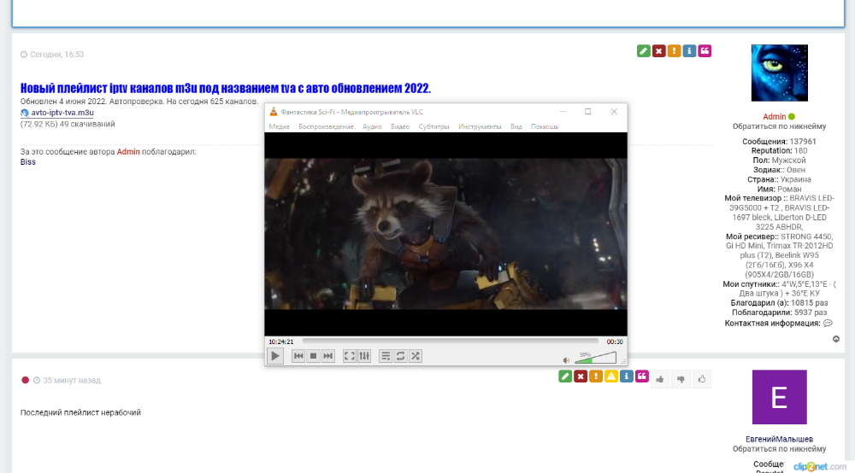Open the blue IPTV playlist post title

[x=226, y=88]
